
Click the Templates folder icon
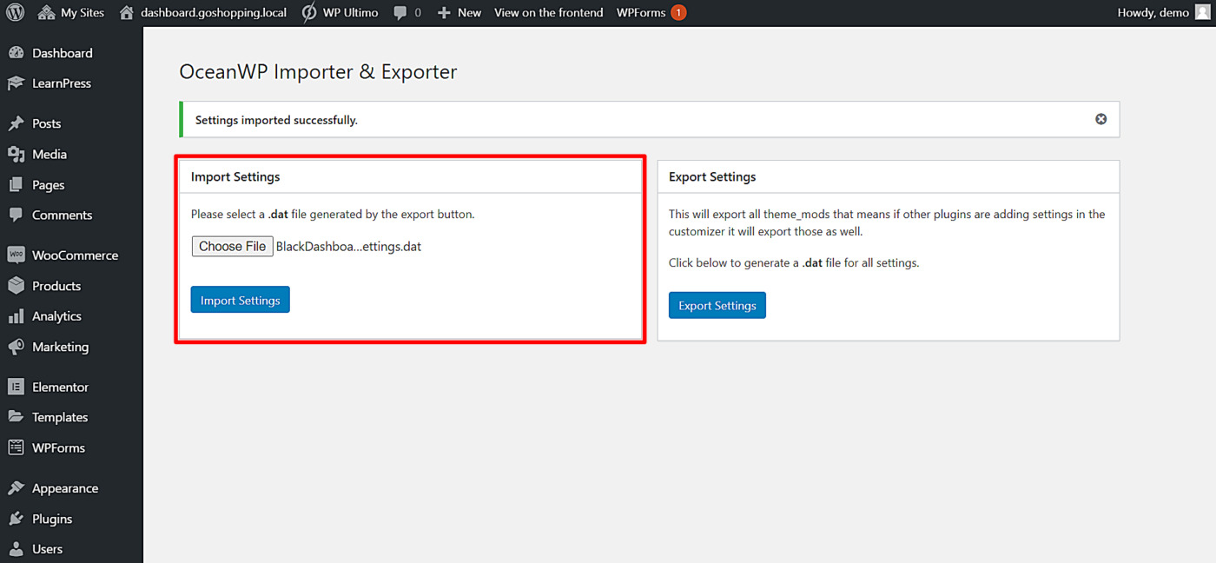[x=16, y=417]
